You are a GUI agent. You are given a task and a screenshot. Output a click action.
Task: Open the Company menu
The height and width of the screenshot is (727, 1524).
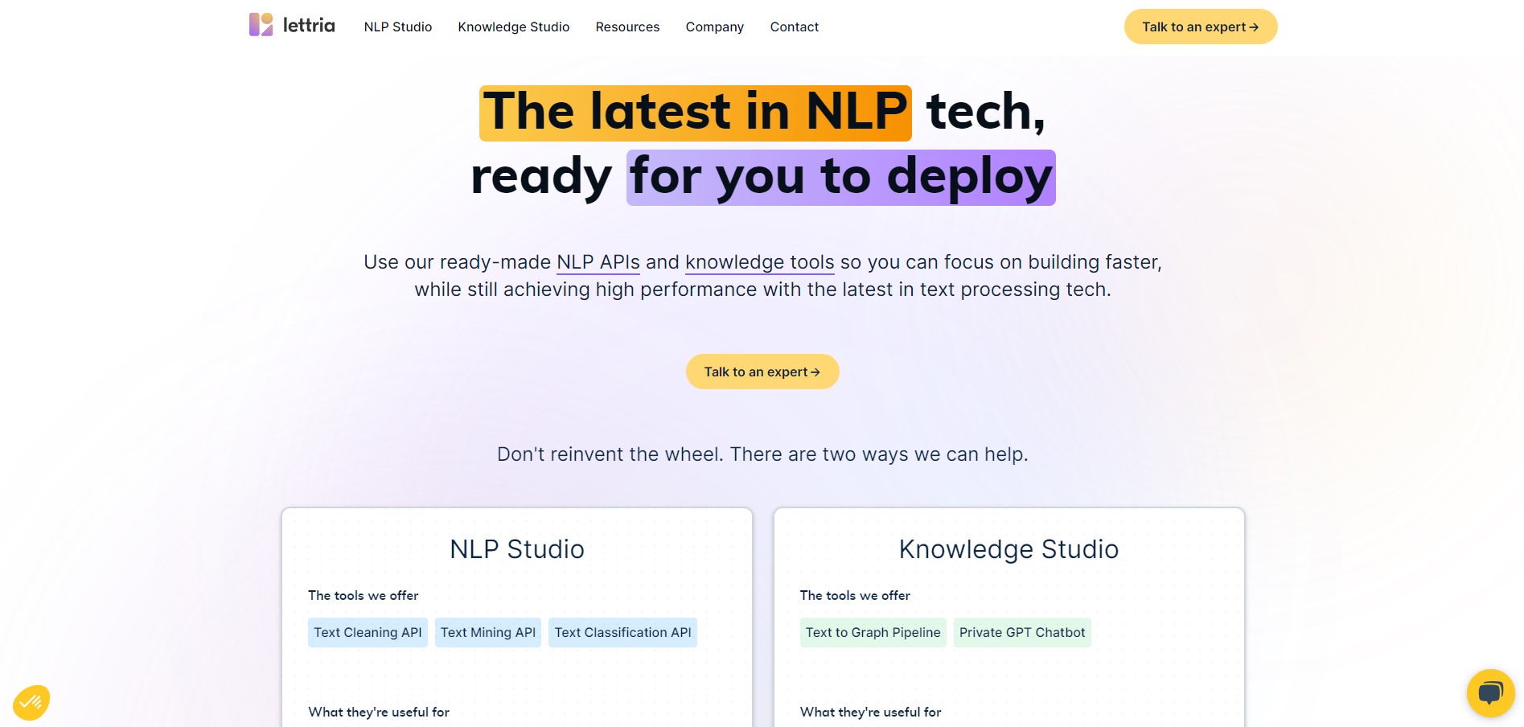click(715, 27)
